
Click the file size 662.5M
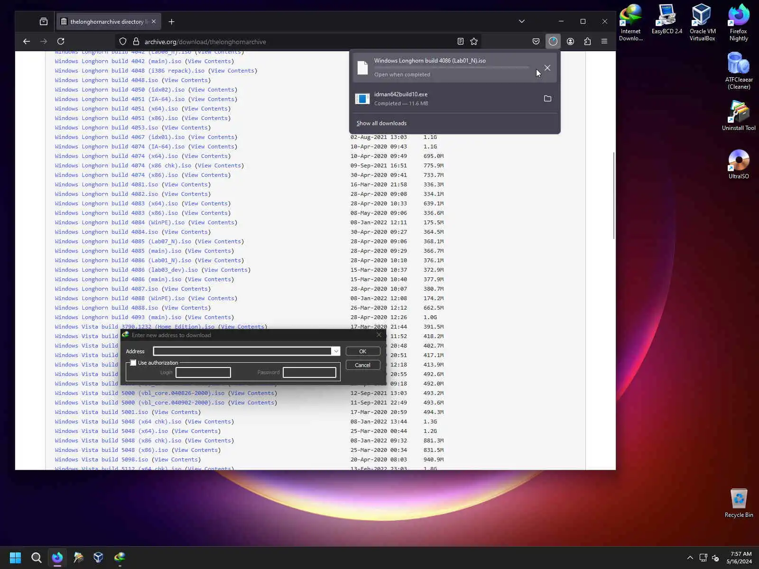point(434,308)
